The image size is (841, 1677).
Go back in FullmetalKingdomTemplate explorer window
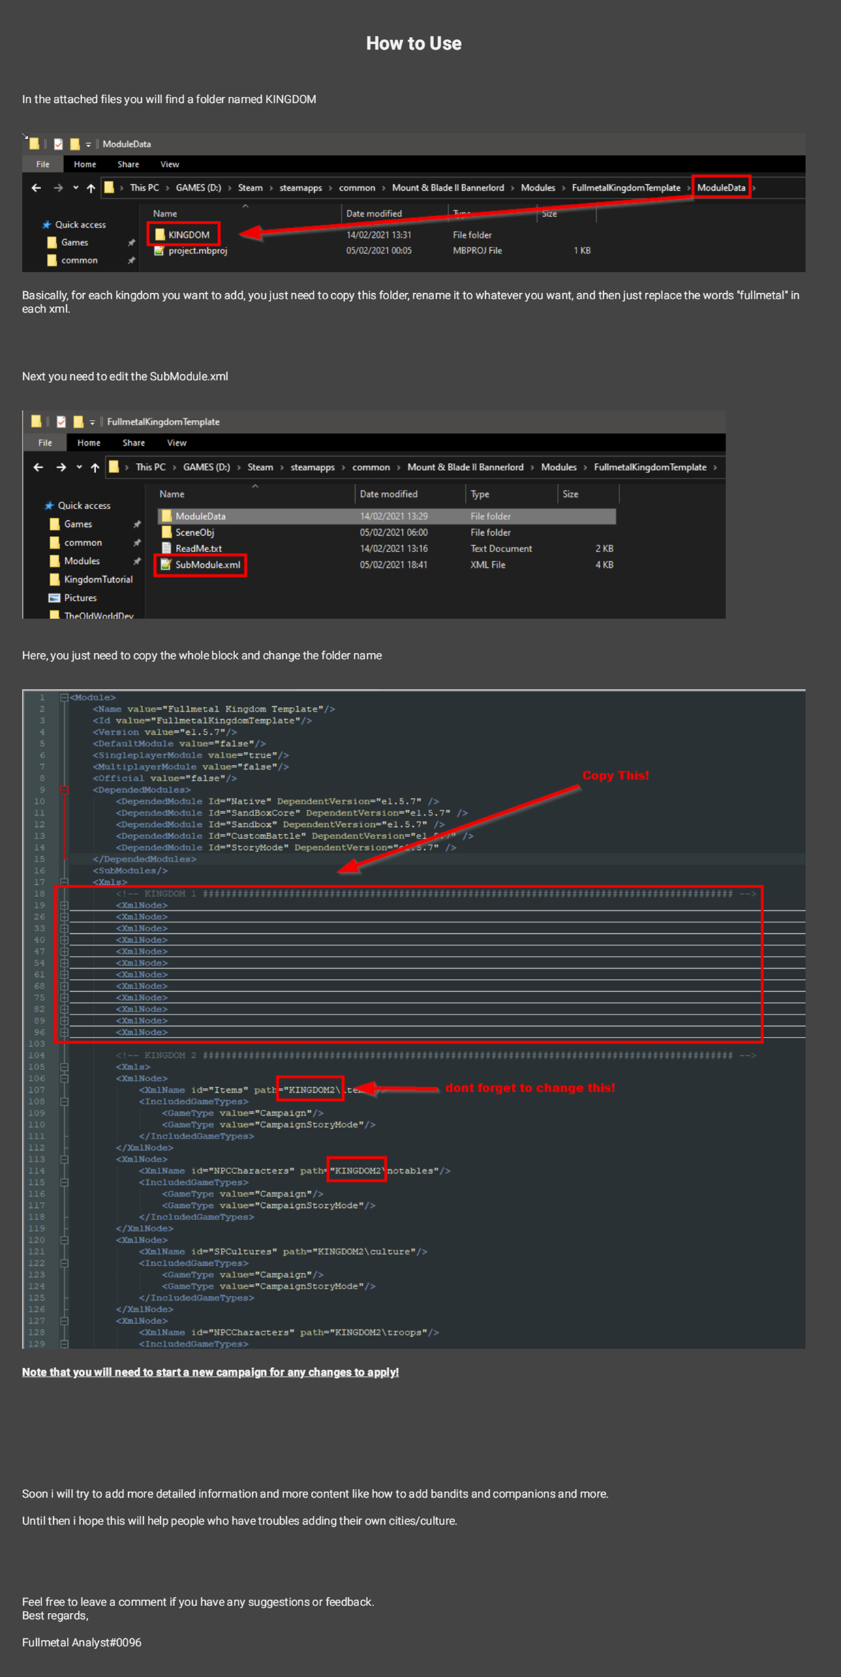click(38, 467)
